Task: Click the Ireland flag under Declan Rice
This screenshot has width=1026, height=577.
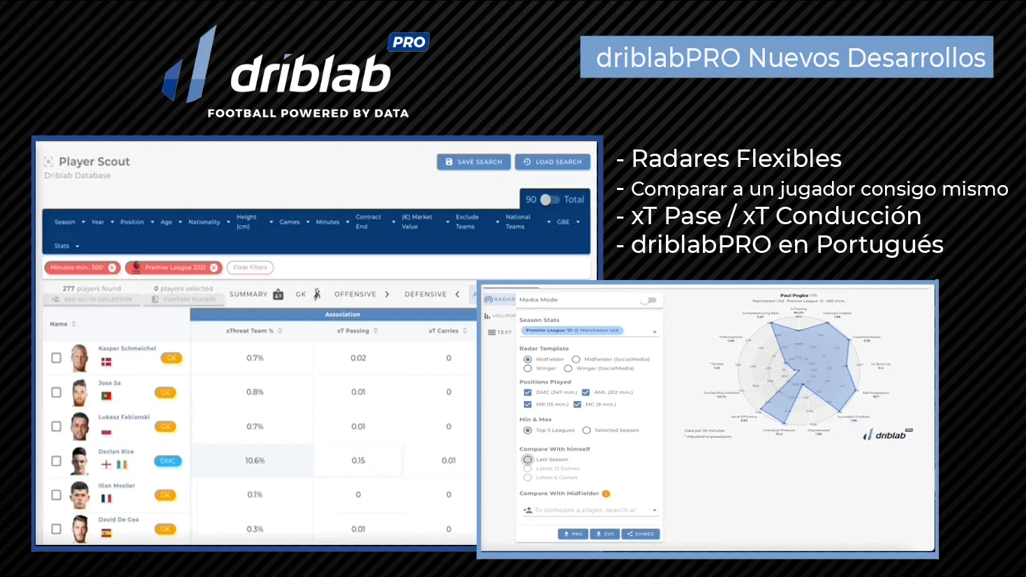Action: [x=121, y=465]
